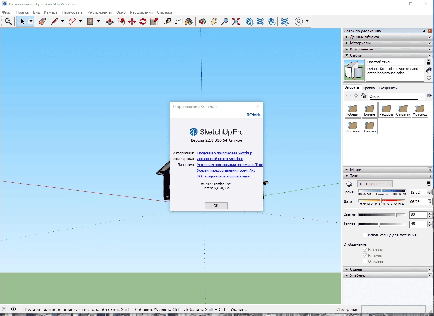Click the Темнее dark slider
Image resolution: width=434 pixels, height=316 pixels.
382,224
